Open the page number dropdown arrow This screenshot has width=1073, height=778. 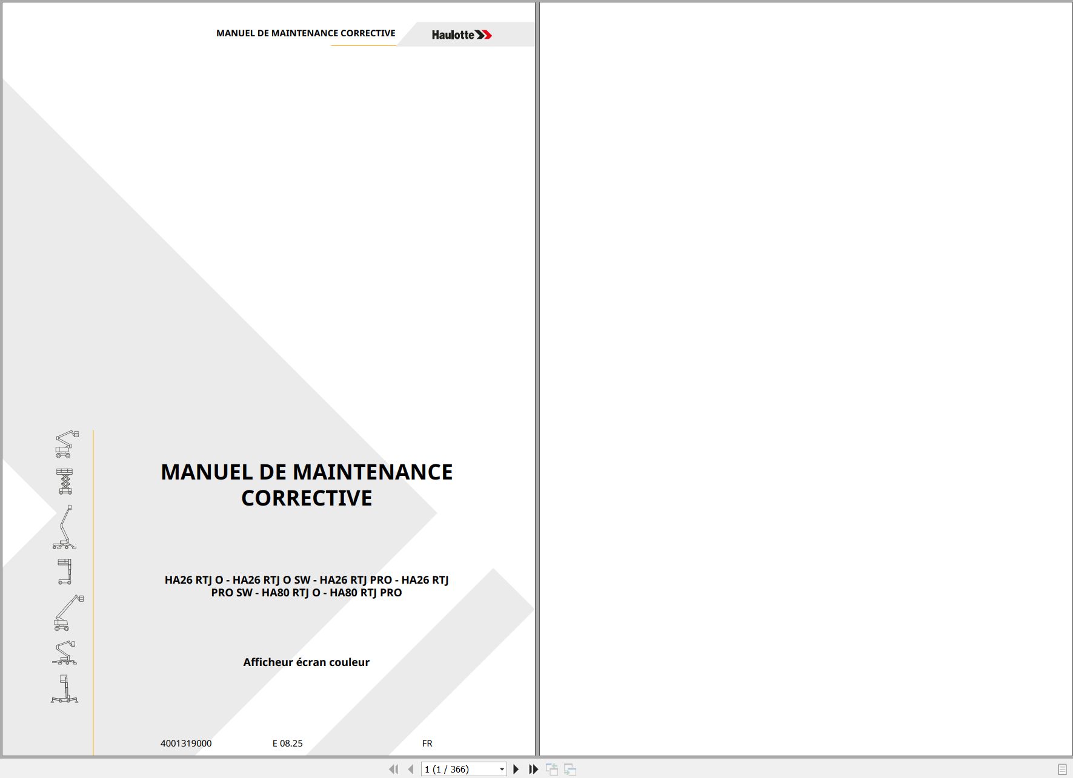point(502,770)
